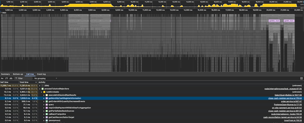304x123 pixels.
Task: Select the executeEntitiesAndRawResults activity name
Action: coord(62,95)
